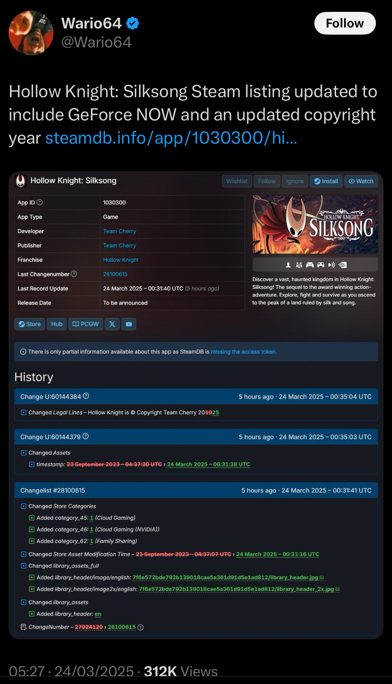Image resolution: width=392 pixels, height=684 pixels.
Task: Click help icon beside Change U:60144384
Action: 86,396
